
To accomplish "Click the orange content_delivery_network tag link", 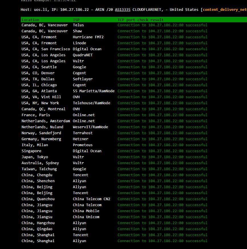I will 224,10.
